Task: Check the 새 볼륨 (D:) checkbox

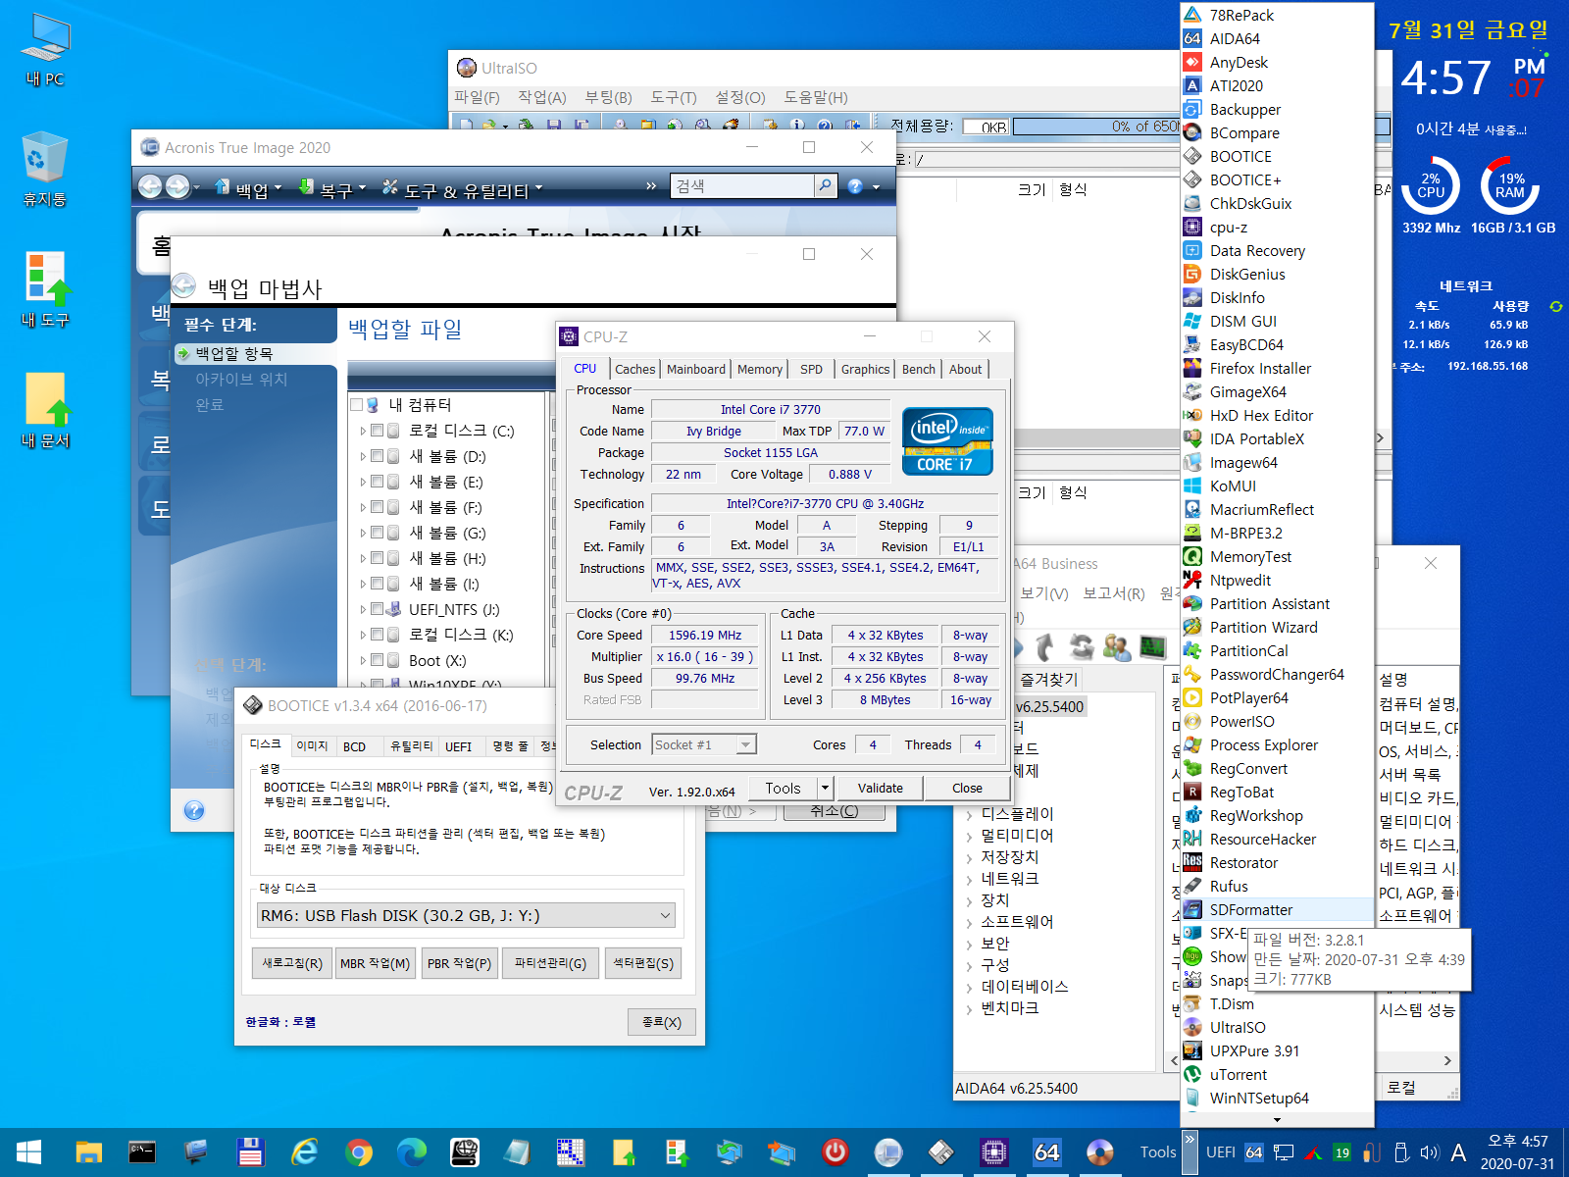Action: [x=378, y=456]
